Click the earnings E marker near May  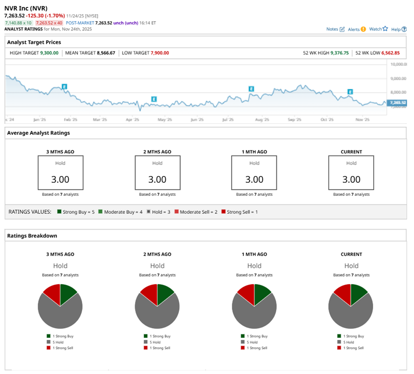point(154,99)
